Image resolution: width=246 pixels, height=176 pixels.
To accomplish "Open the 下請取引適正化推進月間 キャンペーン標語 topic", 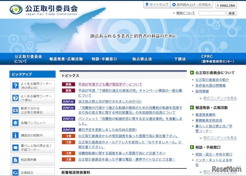I will (130, 93).
